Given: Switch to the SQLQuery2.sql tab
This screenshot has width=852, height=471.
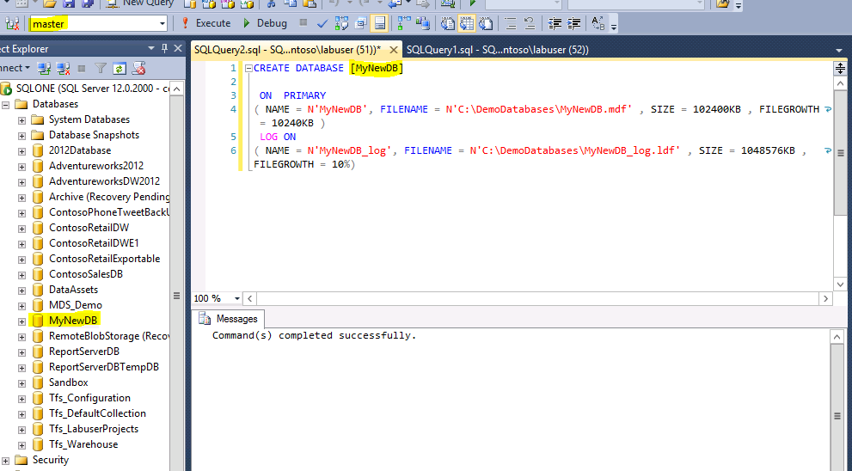Looking at the screenshot, I should coord(287,50).
